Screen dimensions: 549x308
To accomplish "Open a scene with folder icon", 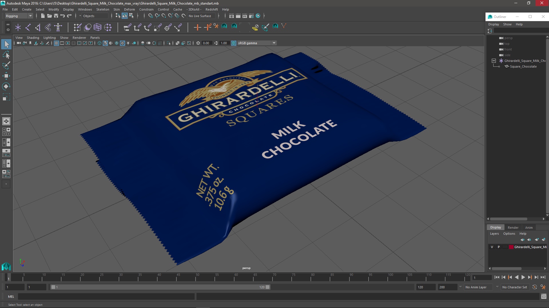I will pos(49,16).
